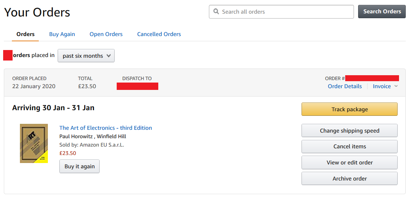This screenshot has width=406, height=198.
Task: Click the Track package button
Action: point(349,109)
